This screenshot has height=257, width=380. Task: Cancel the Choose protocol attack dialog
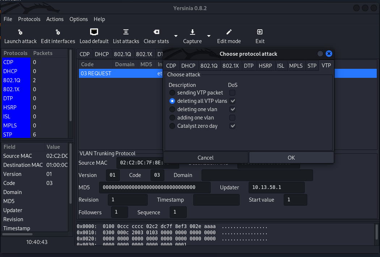(x=206, y=158)
